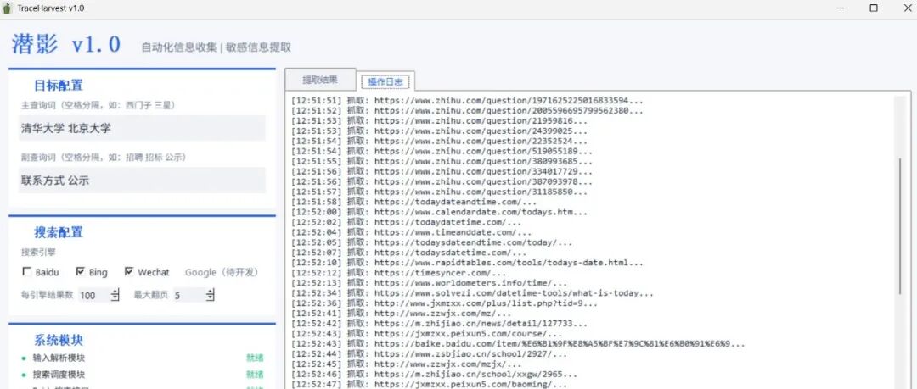Image resolution: width=917 pixels, height=389 pixels.
Task: Click log line for www.calendardate.com/todays.htm
Action: click(439, 212)
